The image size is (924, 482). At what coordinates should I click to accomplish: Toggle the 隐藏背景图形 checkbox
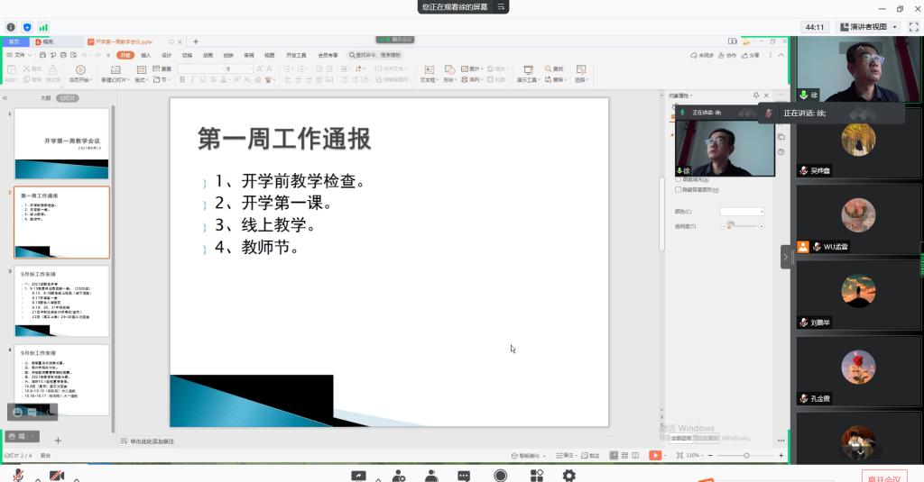point(679,189)
